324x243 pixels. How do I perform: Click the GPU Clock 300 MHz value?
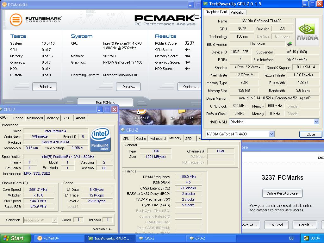tap(240, 106)
